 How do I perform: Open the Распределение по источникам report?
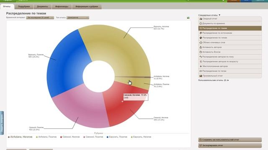[x=230, y=33]
